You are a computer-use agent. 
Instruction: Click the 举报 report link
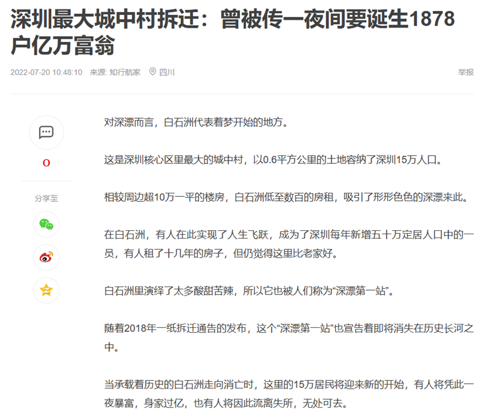(x=466, y=72)
